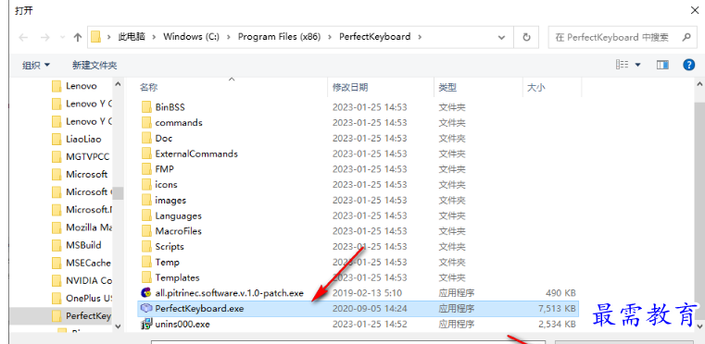705x344 pixels.
Task: Click the images folder icon
Action: (146, 200)
